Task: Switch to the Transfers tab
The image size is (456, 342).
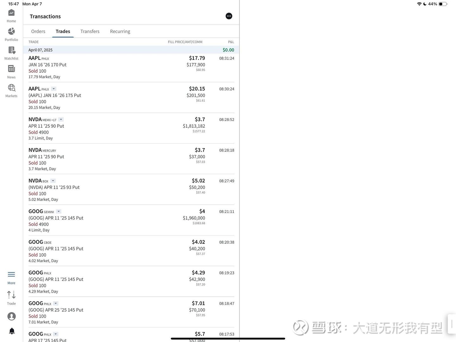Action: point(90,31)
